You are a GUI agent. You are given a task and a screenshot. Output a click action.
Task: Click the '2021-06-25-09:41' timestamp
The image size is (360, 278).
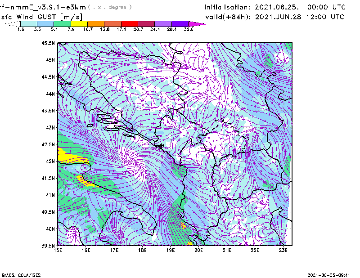coord(328,275)
